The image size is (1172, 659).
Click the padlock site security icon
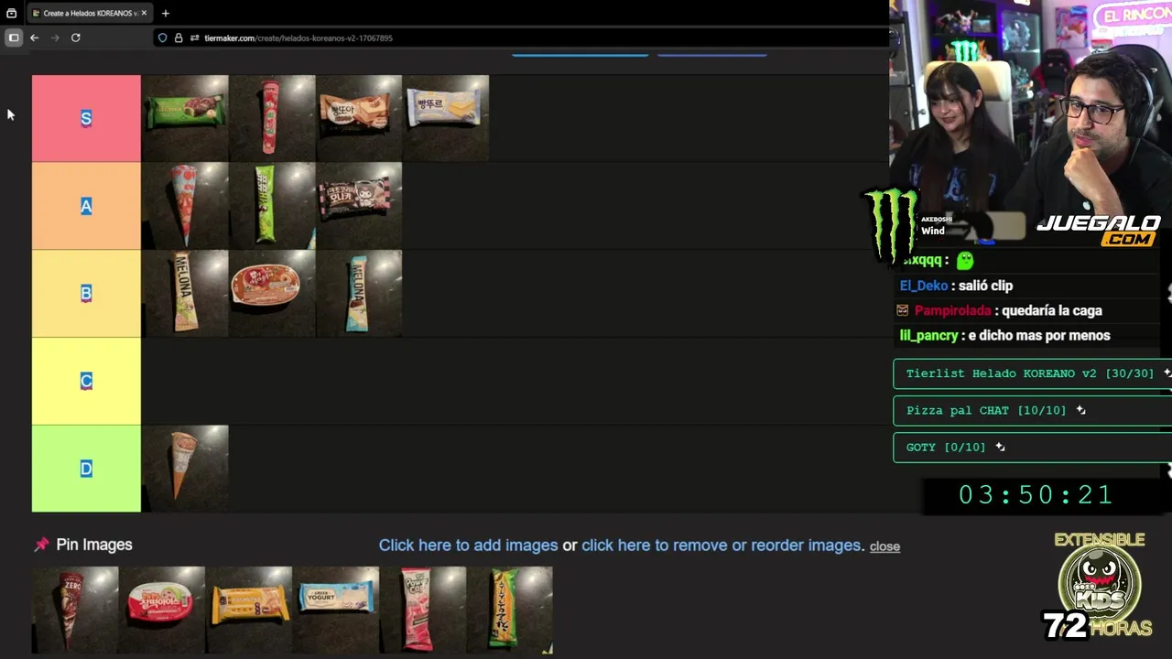coord(179,38)
